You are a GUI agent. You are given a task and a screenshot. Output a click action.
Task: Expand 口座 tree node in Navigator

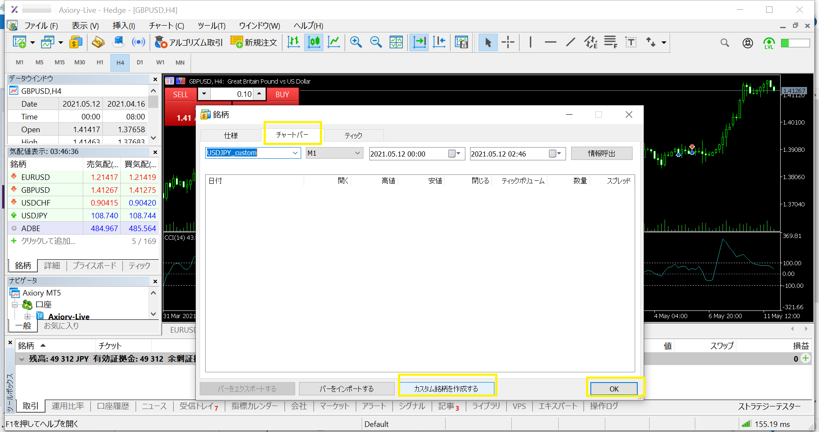tap(15, 304)
